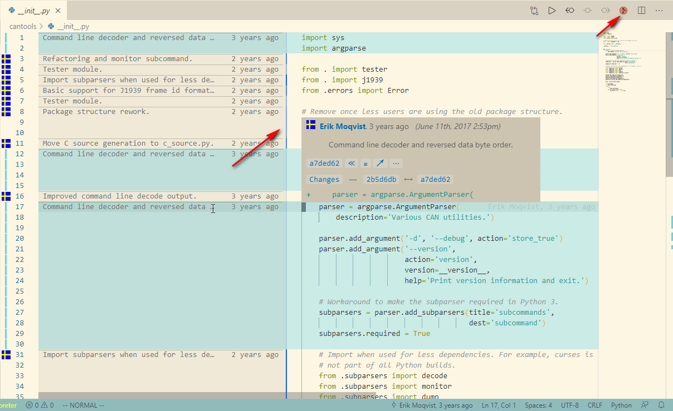
Task: Click the feedback icon in status bar
Action: coord(645,405)
